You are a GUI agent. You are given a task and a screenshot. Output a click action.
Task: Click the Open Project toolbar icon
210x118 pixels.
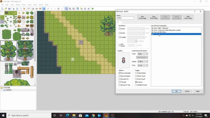6,9
